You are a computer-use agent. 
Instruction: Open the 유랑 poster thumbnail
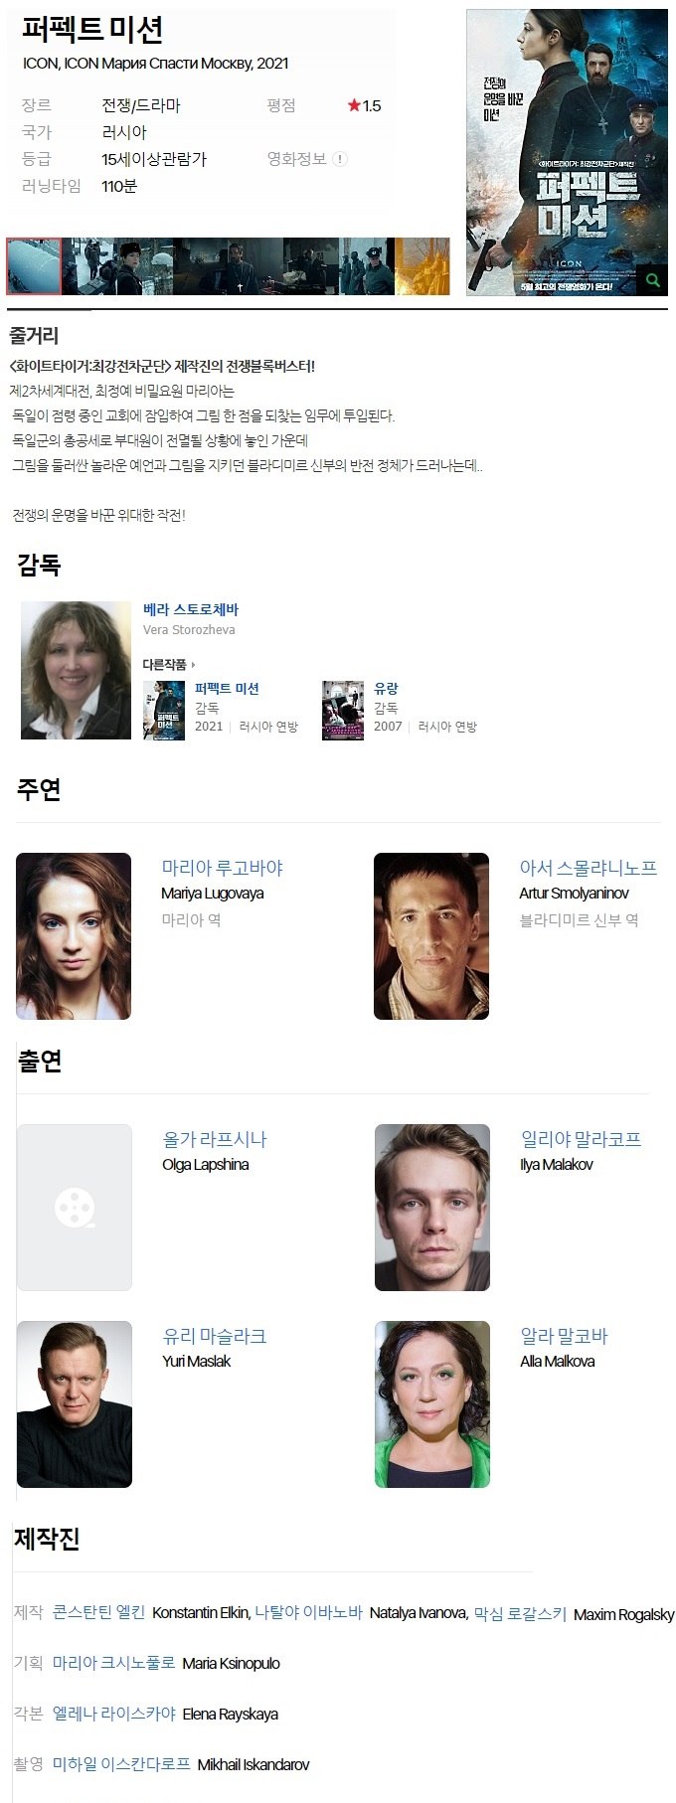(x=343, y=711)
